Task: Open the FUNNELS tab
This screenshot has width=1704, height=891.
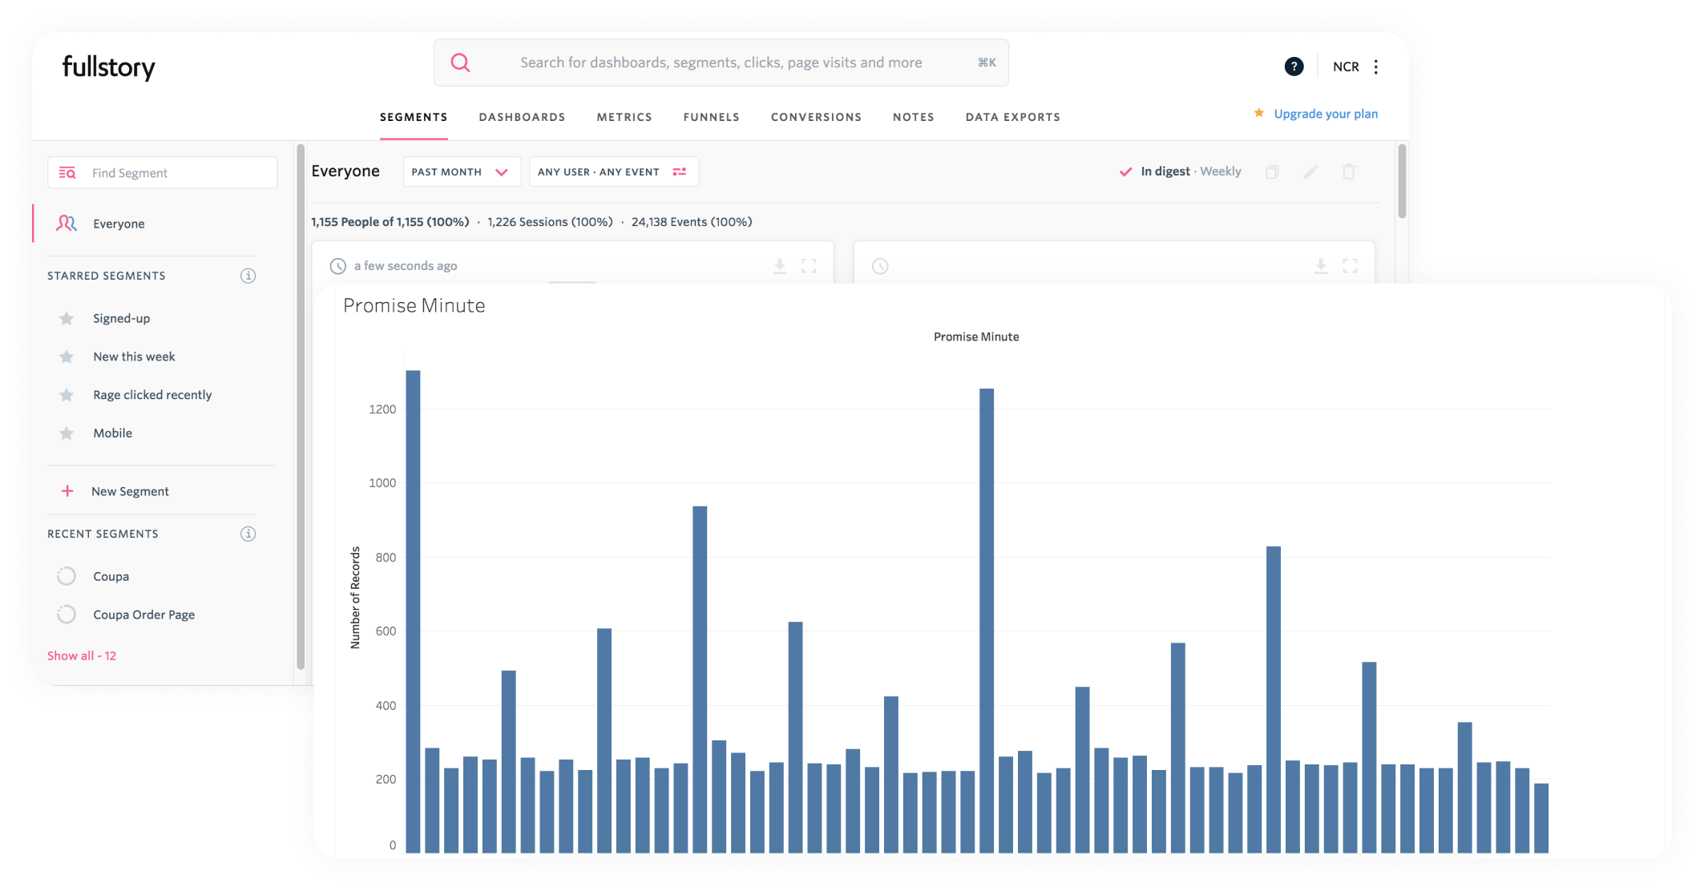Action: pyautogui.click(x=711, y=117)
